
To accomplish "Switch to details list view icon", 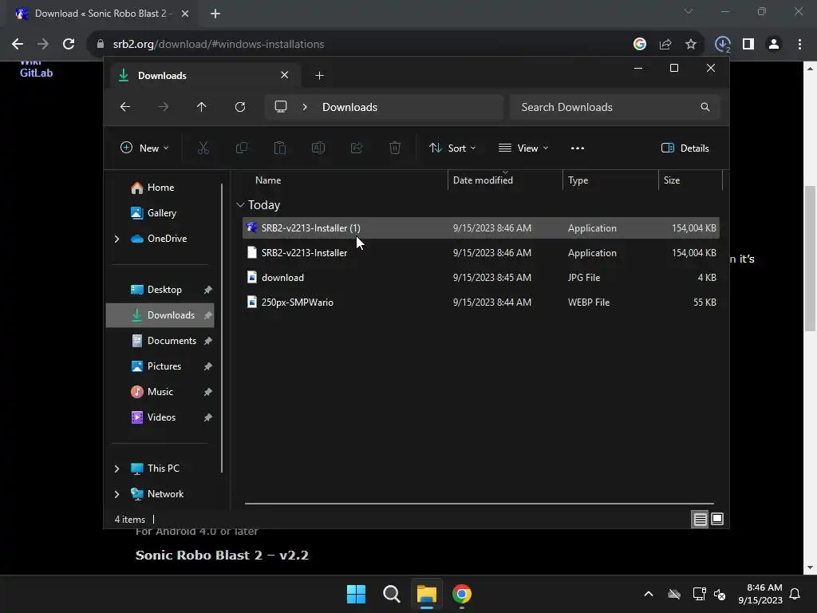I will [x=701, y=519].
